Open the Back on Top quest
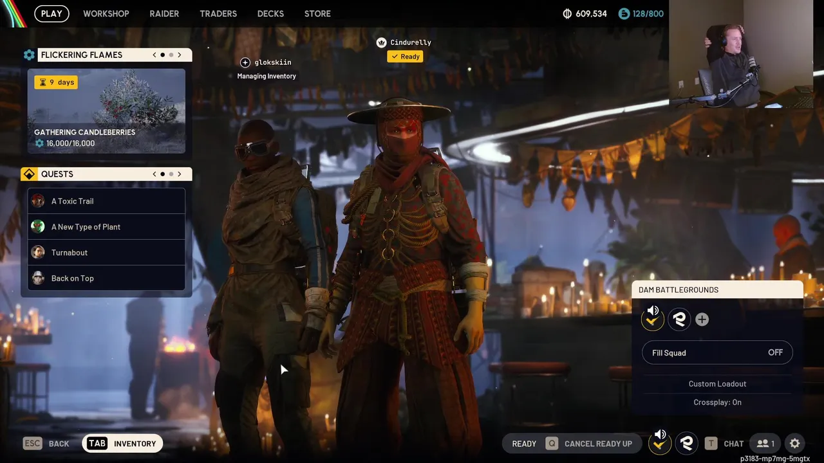 coord(106,278)
